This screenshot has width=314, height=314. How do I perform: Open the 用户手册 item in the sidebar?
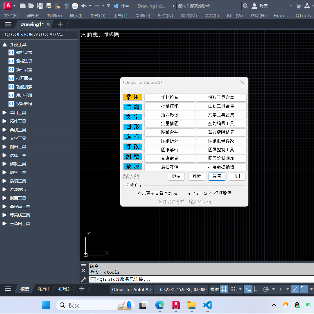[x=24, y=95]
